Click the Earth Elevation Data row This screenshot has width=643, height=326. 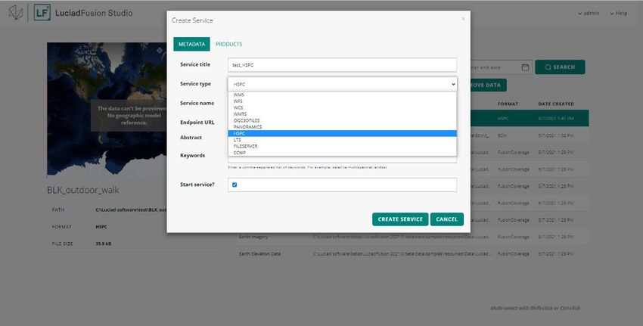412,254
